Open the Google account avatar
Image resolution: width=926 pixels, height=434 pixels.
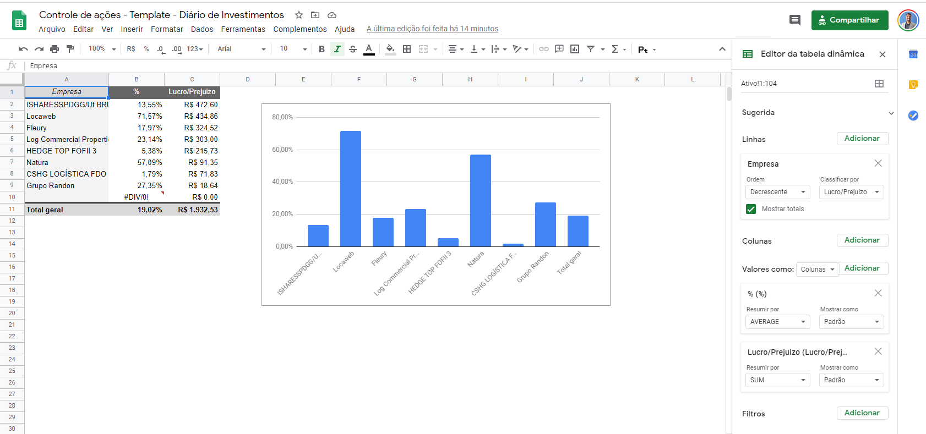(908, 20)
